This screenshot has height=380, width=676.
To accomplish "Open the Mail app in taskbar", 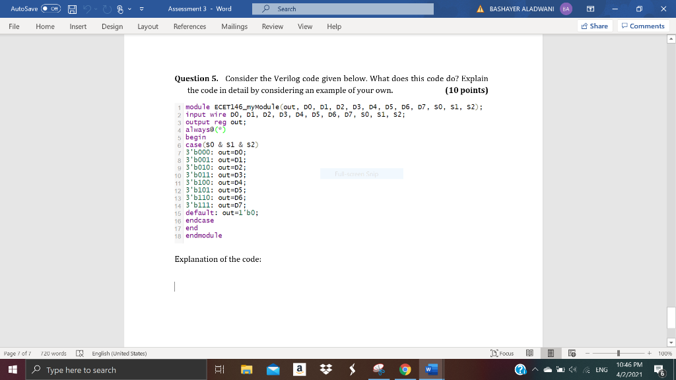I will (x=273, y=369).
